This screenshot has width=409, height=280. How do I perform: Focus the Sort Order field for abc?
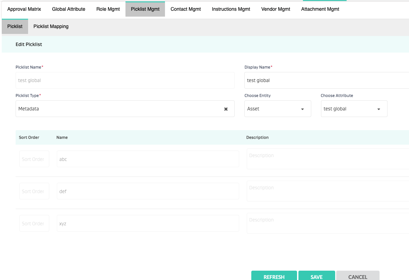(34, 159)
